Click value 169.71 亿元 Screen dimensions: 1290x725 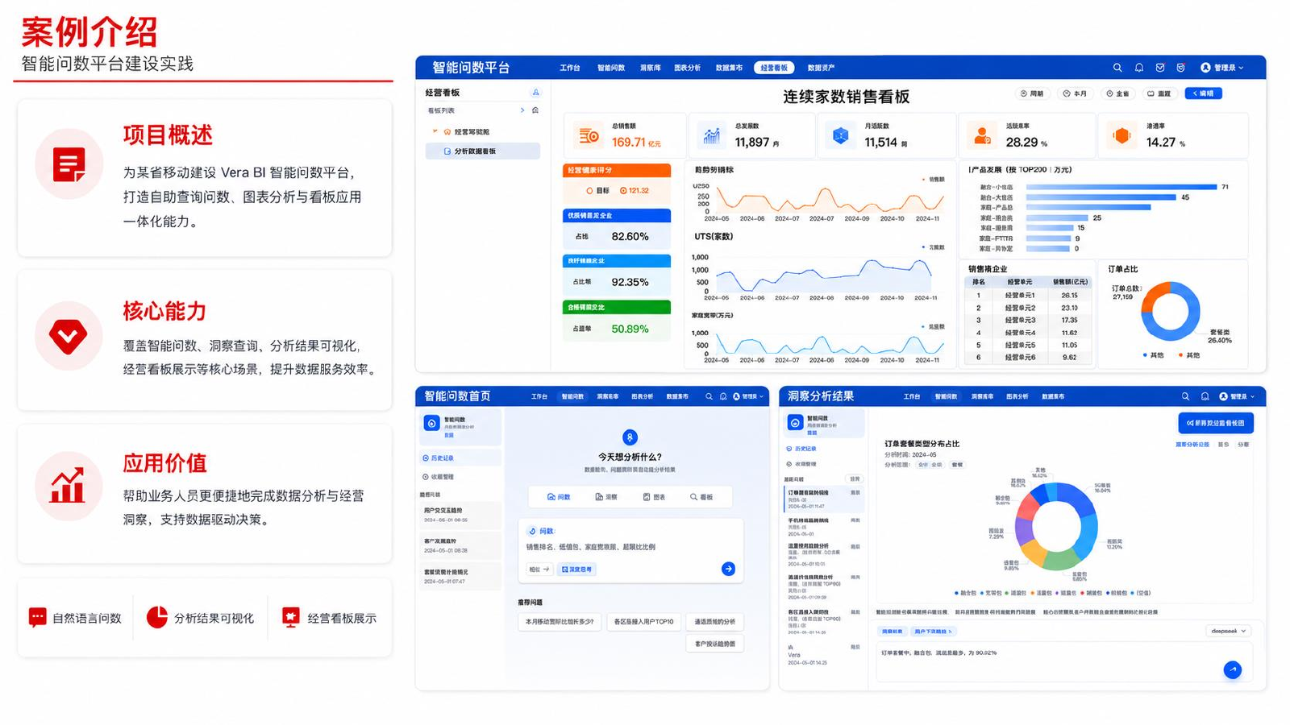pos(636,143)
